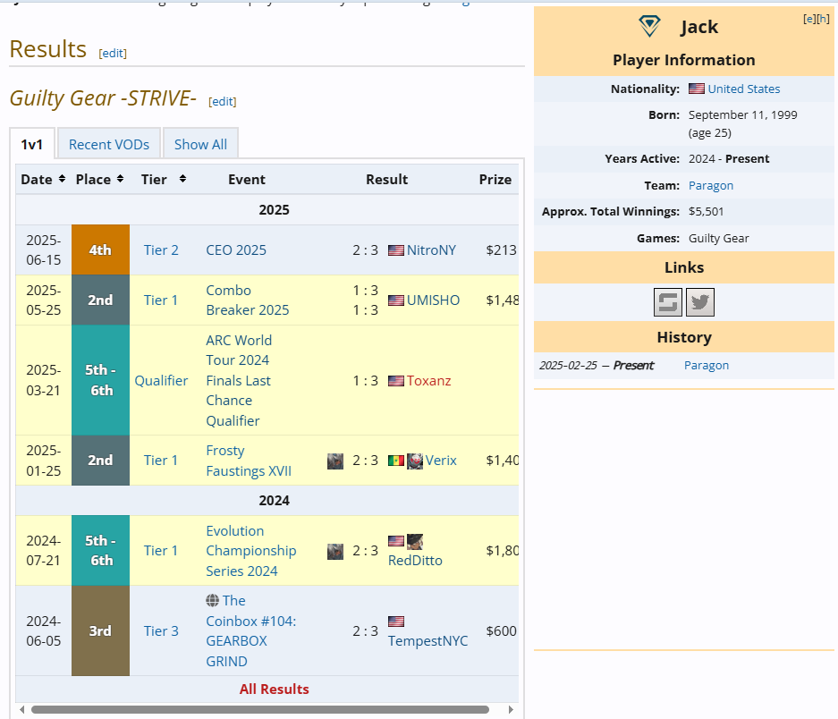Image resolution: width=838 pixels, height=719 pixels.
Task: Click the $213 prize value
Action: pos(502,250)
